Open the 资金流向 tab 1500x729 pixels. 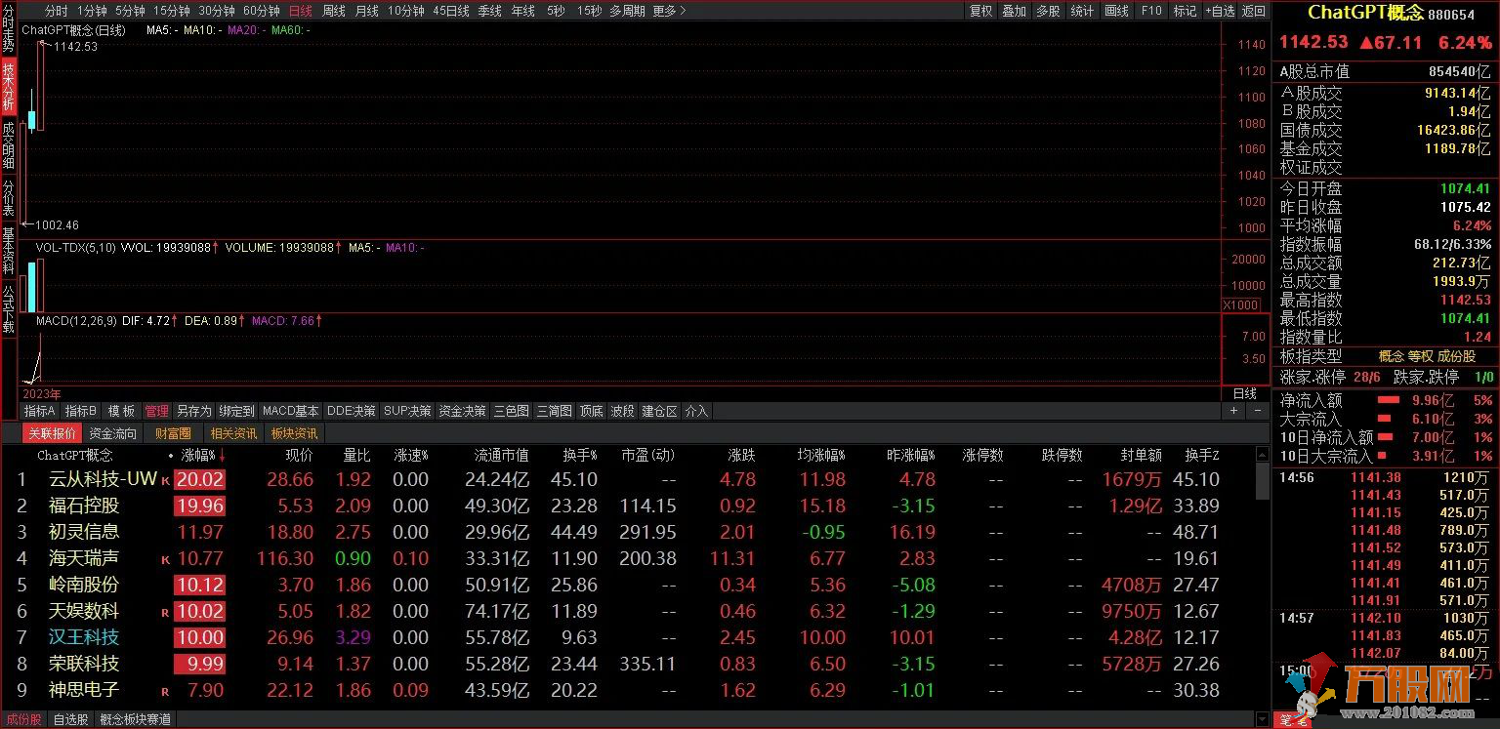point(112,433)
